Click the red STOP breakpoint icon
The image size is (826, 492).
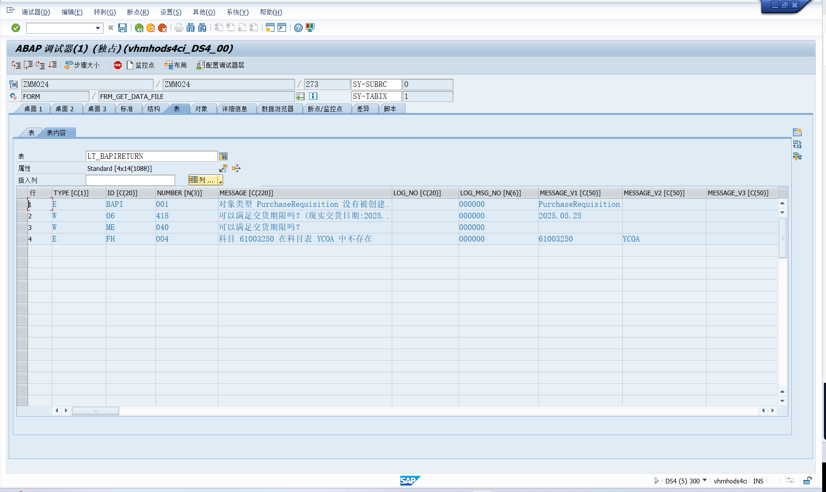coord(118,65)
